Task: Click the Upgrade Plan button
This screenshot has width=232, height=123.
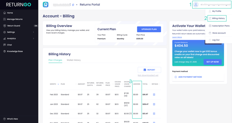Action: click(149, 29)
